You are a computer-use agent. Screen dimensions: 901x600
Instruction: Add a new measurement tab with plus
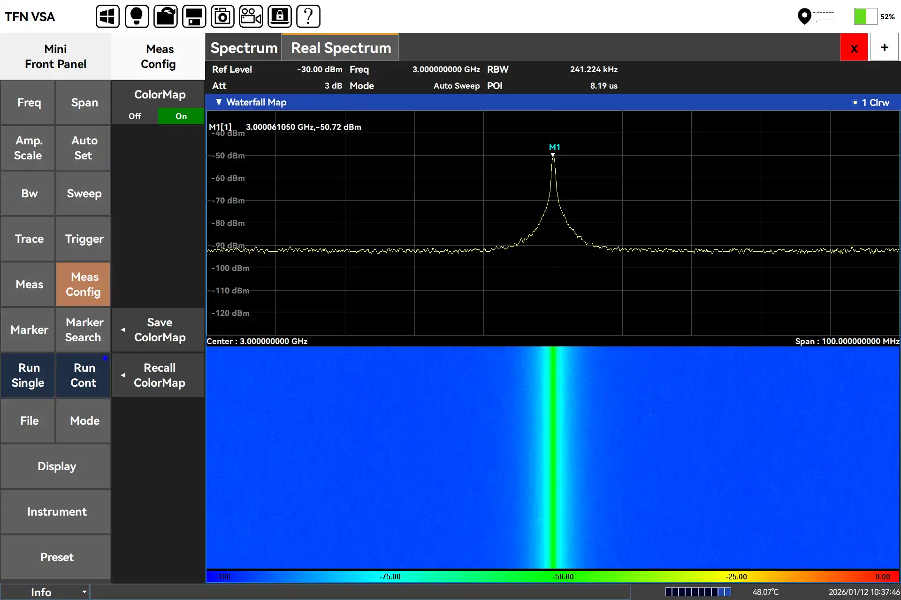tap(885, 47)
